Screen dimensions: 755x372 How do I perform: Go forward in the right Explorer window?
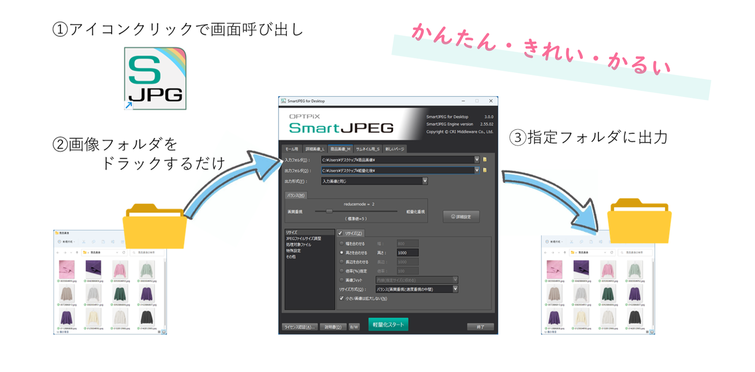click(553, 253)
